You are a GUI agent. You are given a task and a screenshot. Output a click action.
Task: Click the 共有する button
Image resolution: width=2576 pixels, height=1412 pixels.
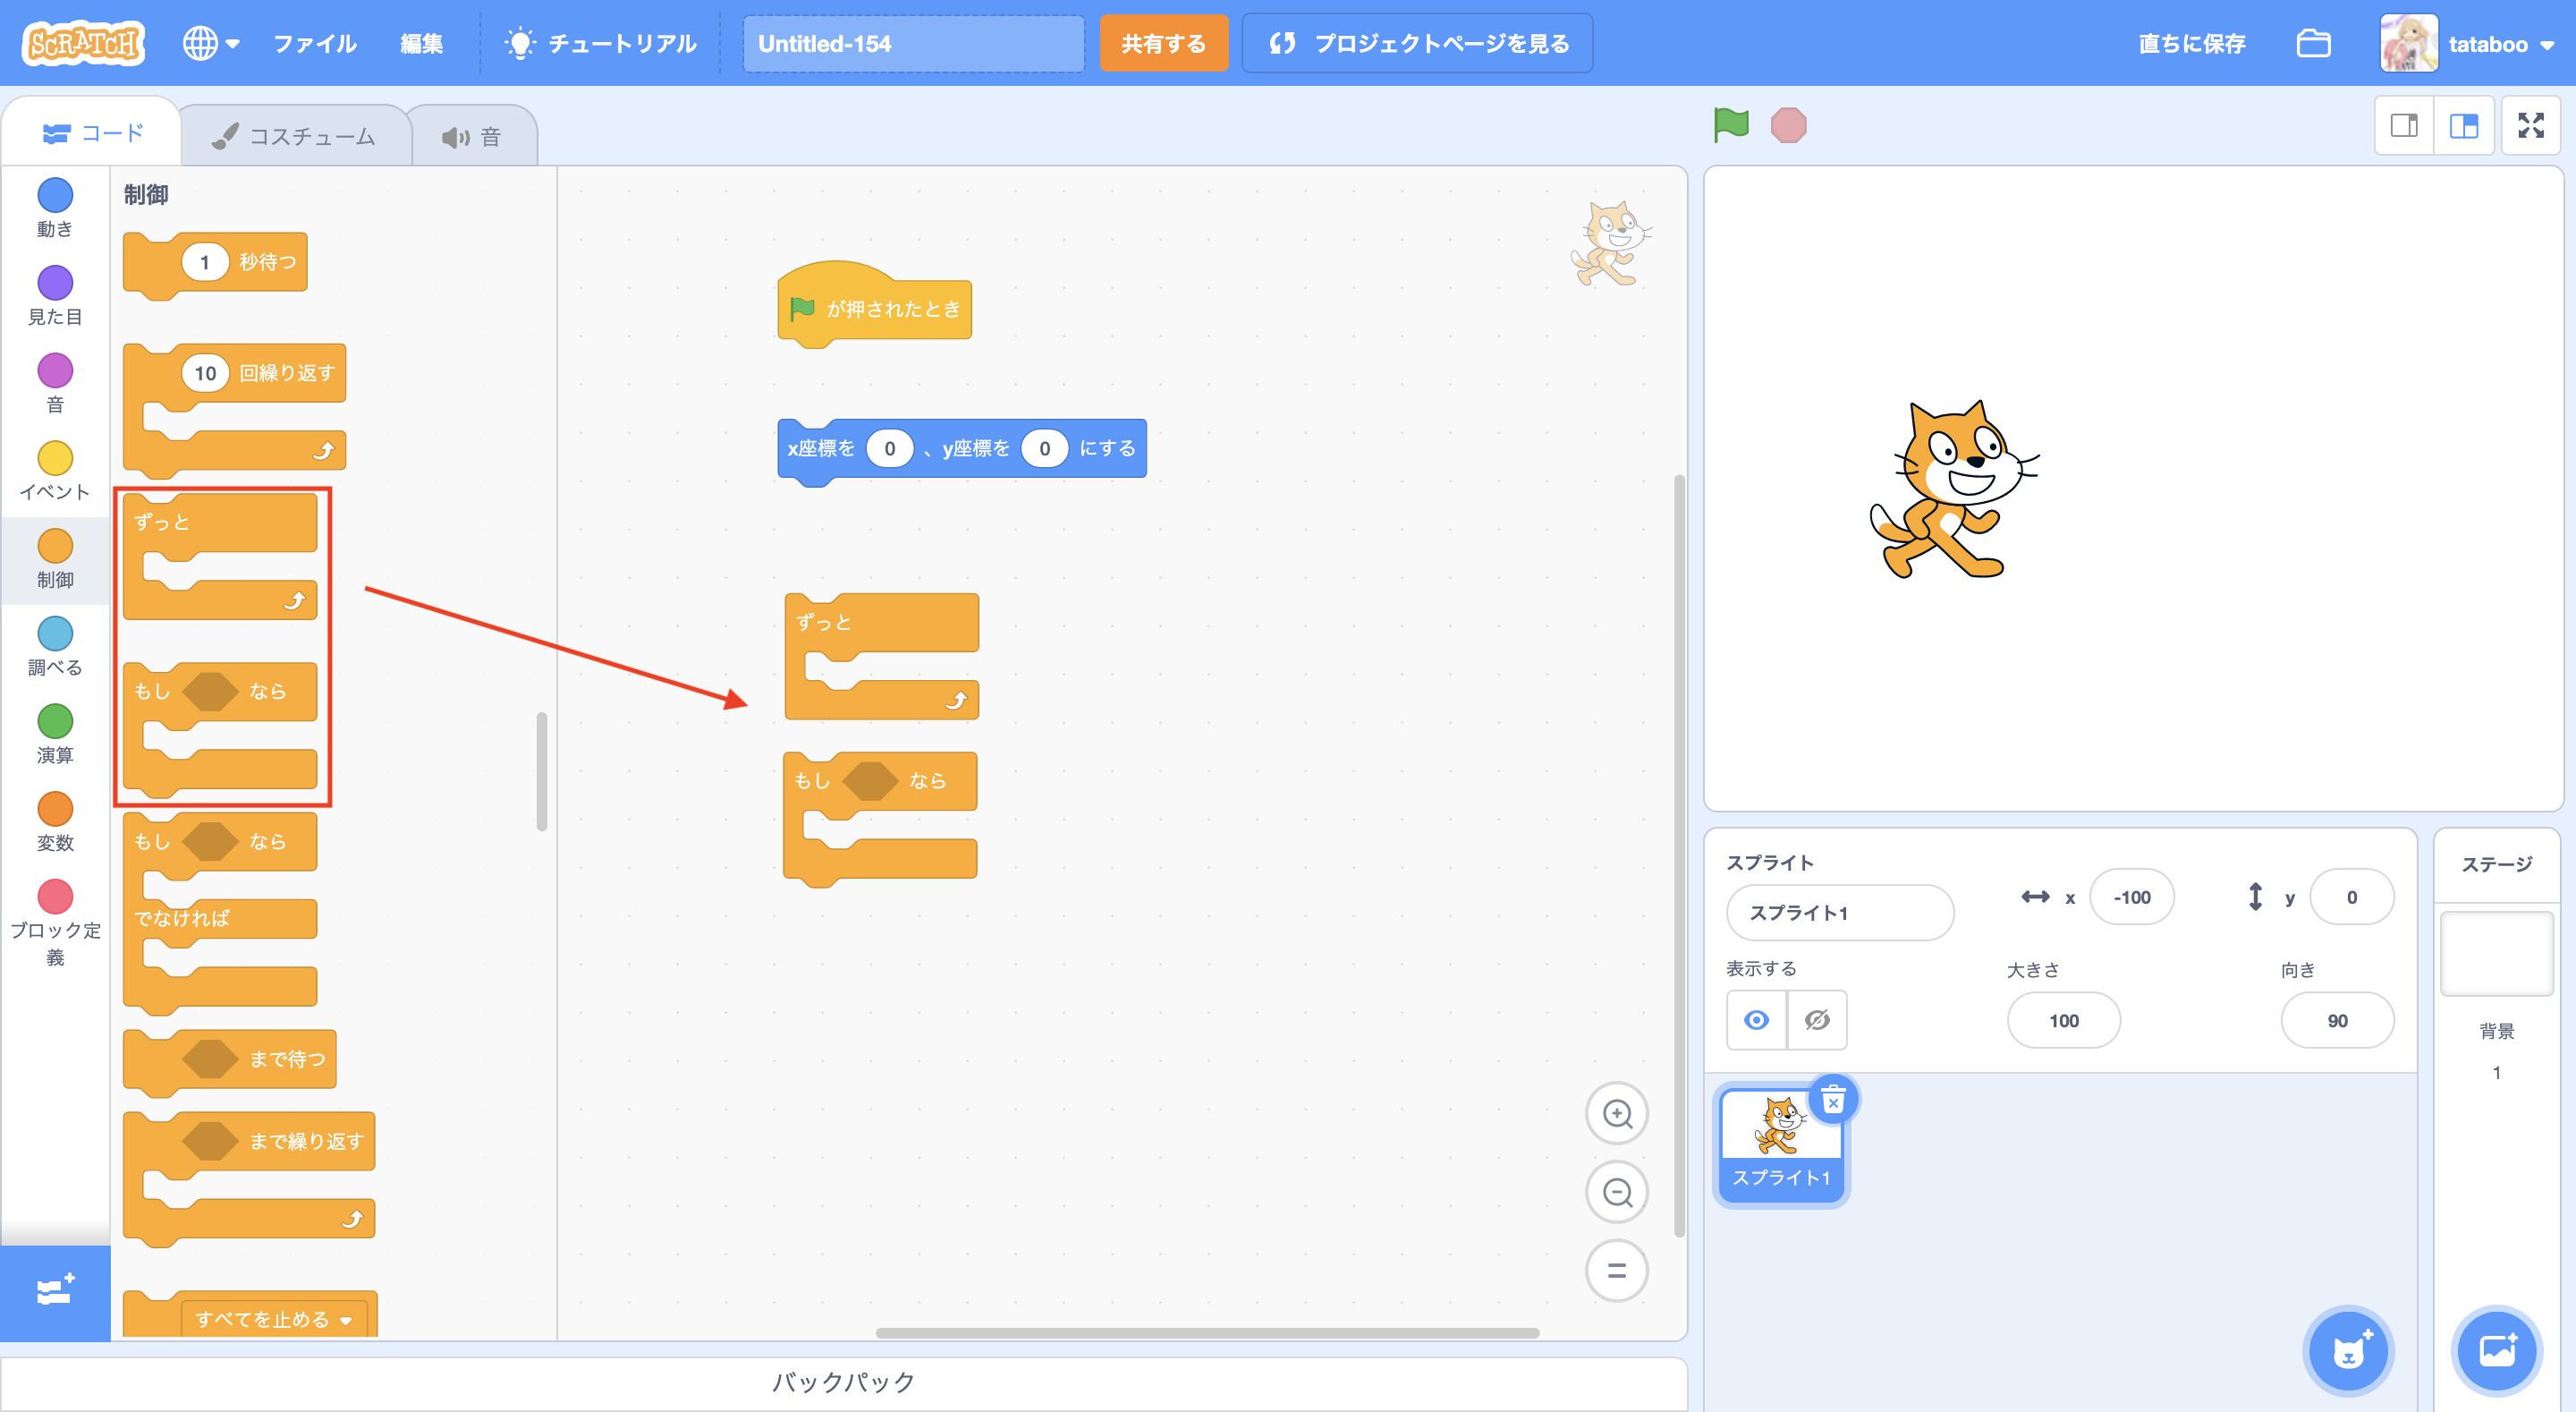[1163, 44]
